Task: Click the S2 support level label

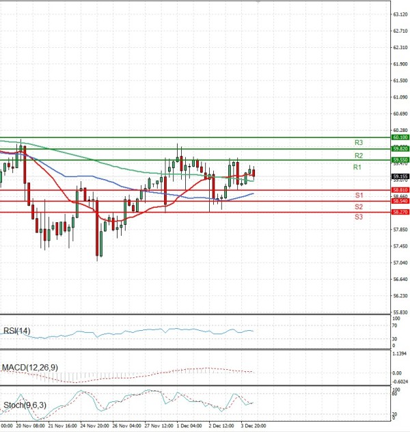Action: tap(358, 206)
